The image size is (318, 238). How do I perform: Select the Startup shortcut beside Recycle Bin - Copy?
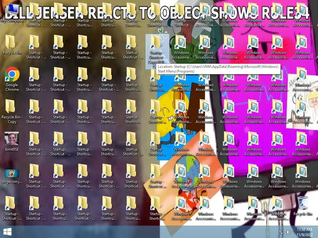[x=36, y=112]
